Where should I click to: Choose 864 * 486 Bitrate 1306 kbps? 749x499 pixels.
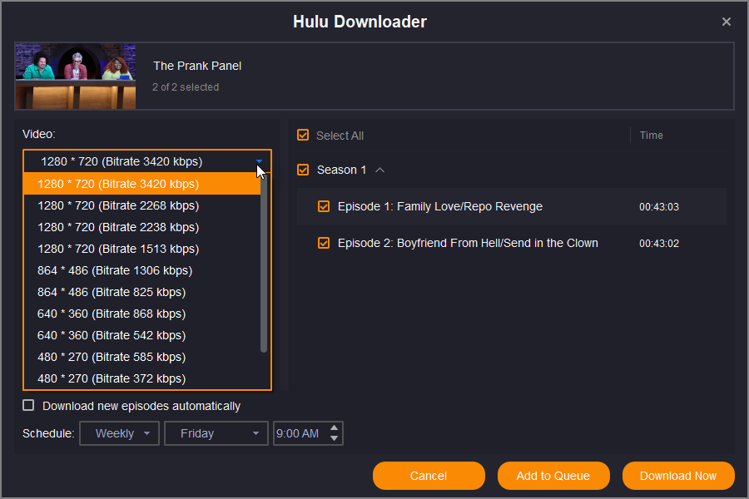click(141, 270)
